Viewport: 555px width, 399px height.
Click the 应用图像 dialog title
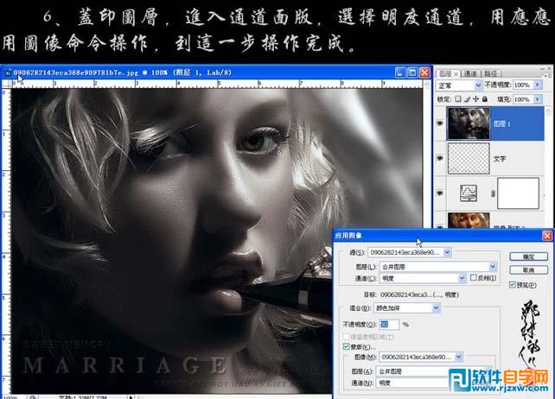[x=348, y=236]
